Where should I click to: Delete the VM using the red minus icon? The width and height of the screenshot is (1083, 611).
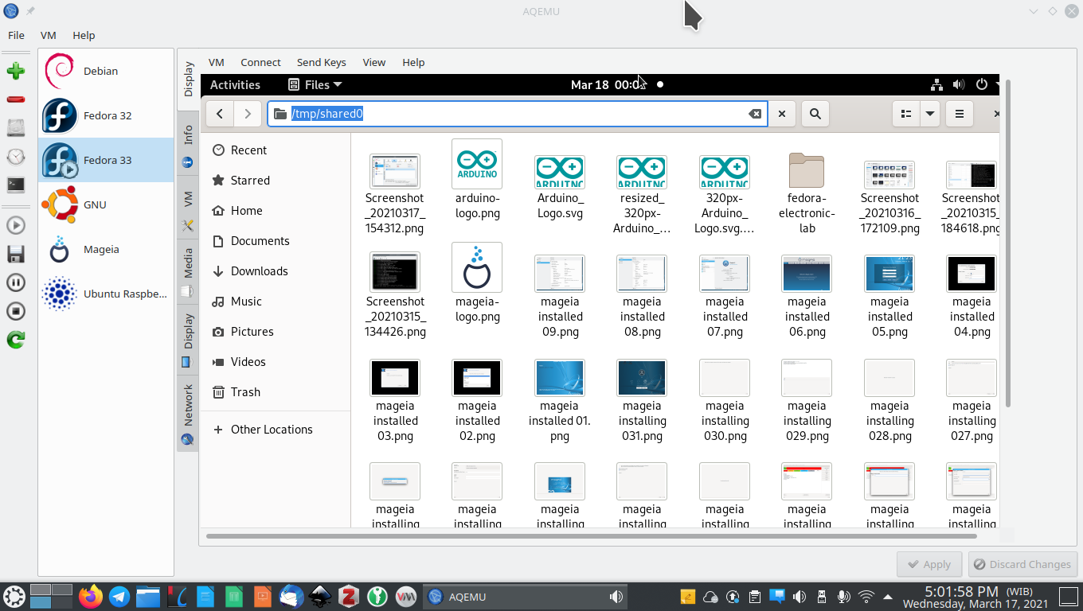point(15,99)
